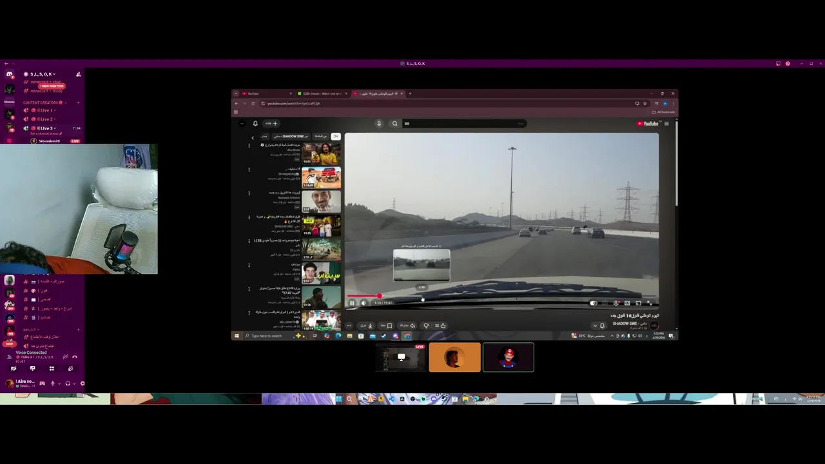
Task: Open Discord user settings gear
Action: [x=82, y=383]
